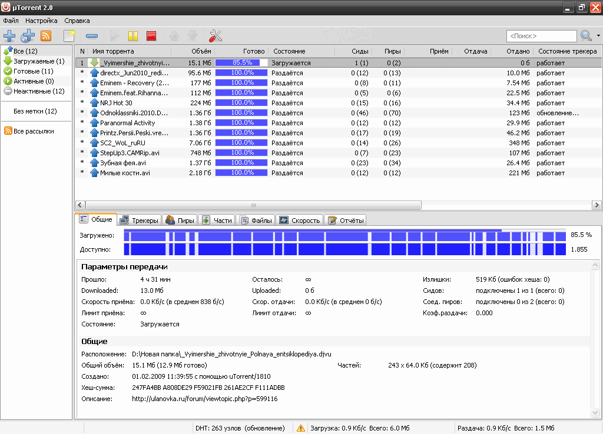The width and height of the screenshot is (603, 434).
Task: Open the RSS feed toolbar icon
Action: (46, 36)
